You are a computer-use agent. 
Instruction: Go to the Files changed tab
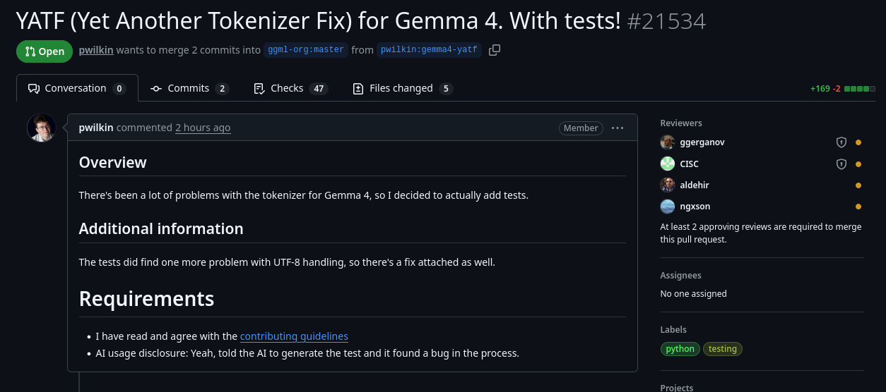click(402, 88)
